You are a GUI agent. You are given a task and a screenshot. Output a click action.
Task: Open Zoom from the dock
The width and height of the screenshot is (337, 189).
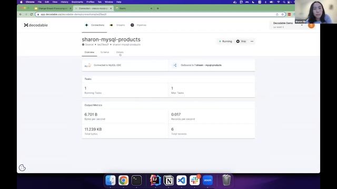point(207,180)
